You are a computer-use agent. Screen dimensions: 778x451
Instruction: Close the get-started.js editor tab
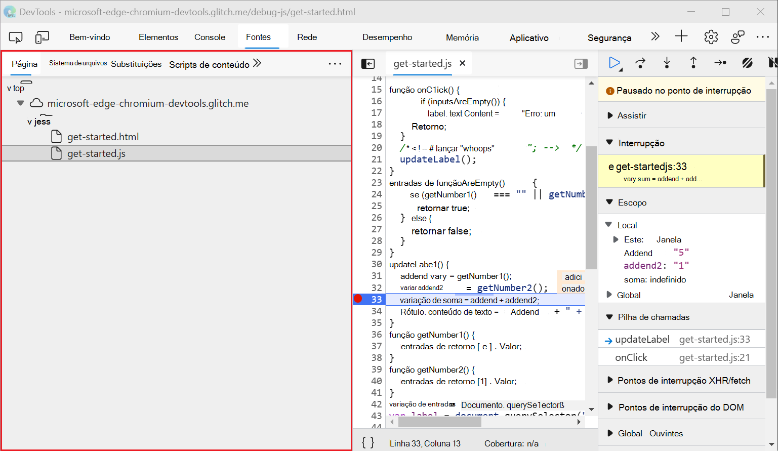462,63
